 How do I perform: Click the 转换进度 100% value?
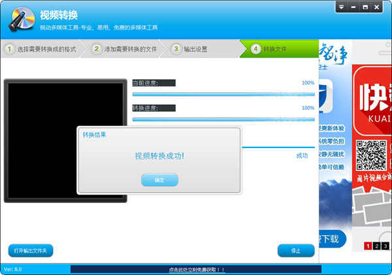coord(308,108)
